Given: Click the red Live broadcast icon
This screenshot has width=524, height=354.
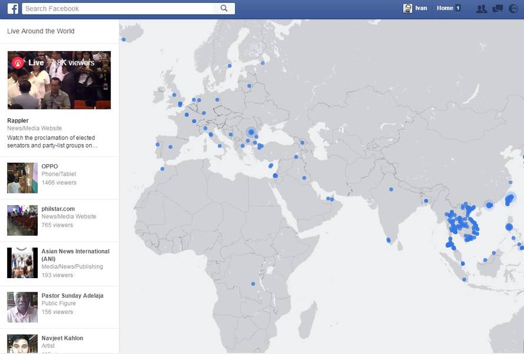Looking at the screenshot, I should (x=18, y=63).
